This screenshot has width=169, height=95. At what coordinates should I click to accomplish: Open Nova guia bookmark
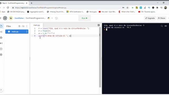[x=92, y=12]
